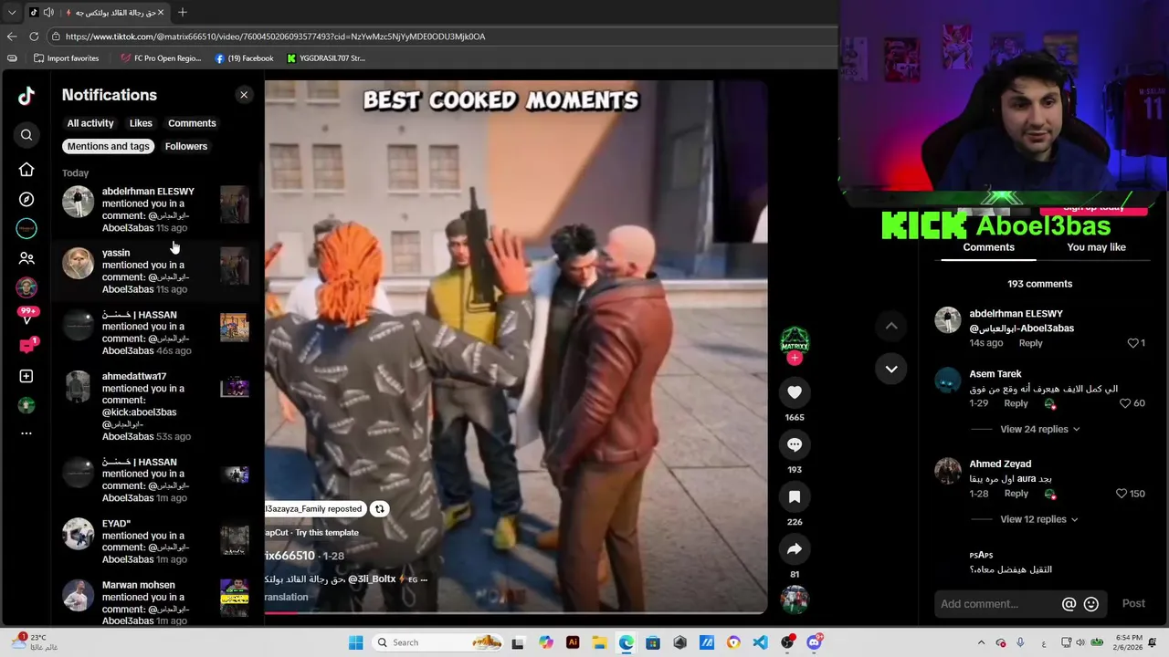Screen dimensions: 1169x657
Task: Open the comments bubble icon on video
Action: coord(795,444)
